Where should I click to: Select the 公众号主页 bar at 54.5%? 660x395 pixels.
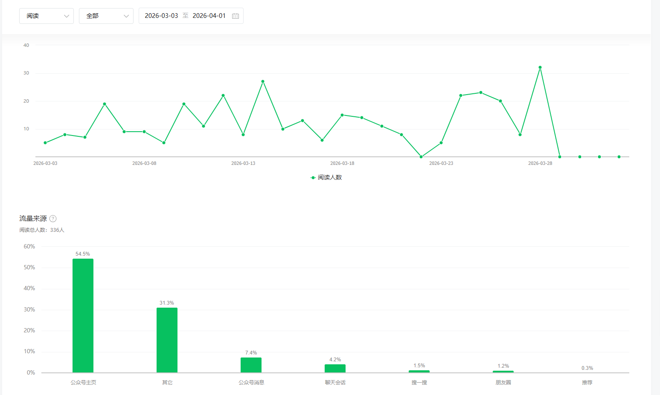pyautogui.click(x=83, y=315)
